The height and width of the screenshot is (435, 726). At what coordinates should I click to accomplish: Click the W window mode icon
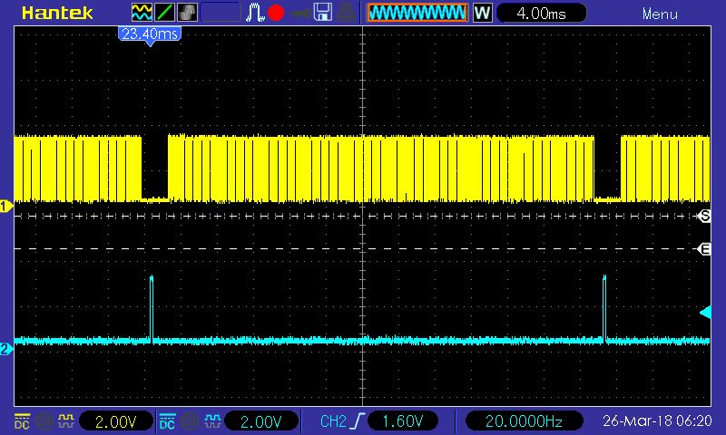[482, 14]
